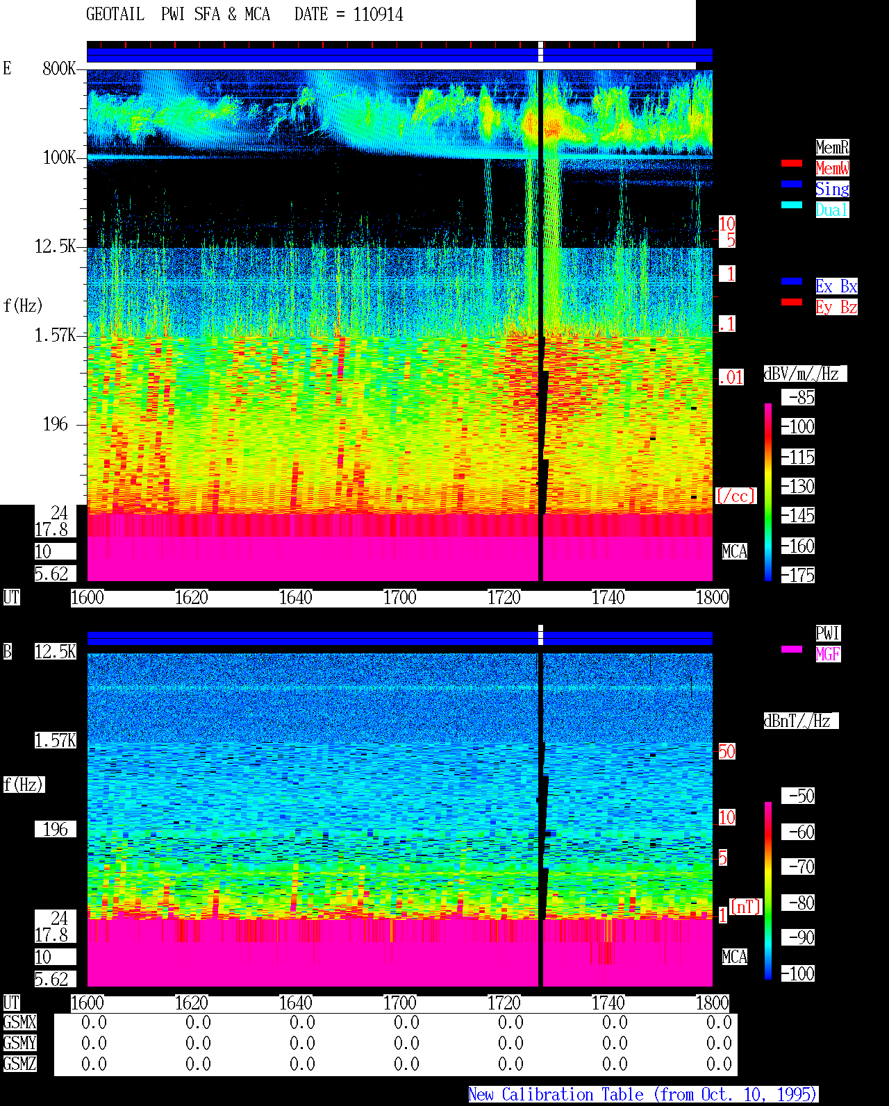
Task: Click the 'GEOTAIL PWI SFA & MCA' title
Action: tap(178, 15)
